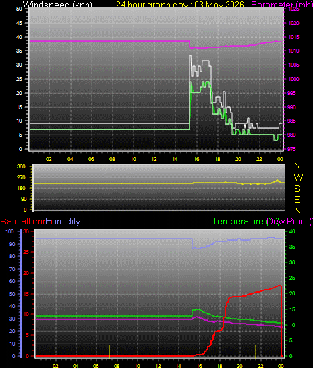This screenshot has width=313, height=368.
Task: Click the S compass letter
Action: point(297,189)
